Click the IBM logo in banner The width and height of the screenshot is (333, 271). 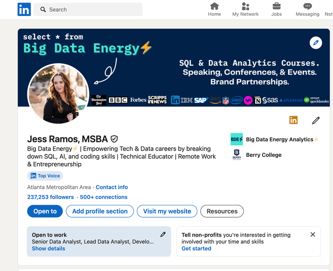point(187,100)
